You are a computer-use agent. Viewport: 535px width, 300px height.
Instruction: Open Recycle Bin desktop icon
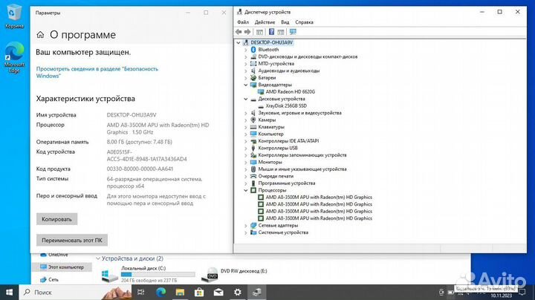click(x=14, y=16)
